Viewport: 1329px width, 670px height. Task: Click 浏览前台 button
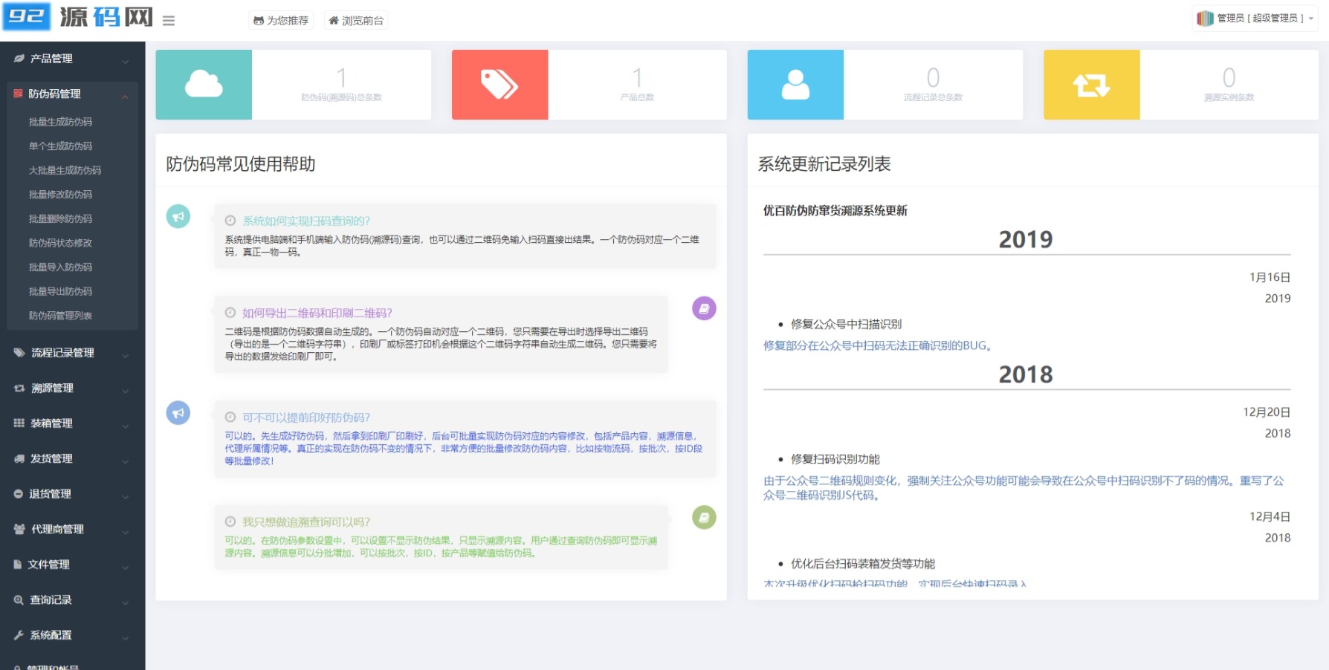point(356,21)
